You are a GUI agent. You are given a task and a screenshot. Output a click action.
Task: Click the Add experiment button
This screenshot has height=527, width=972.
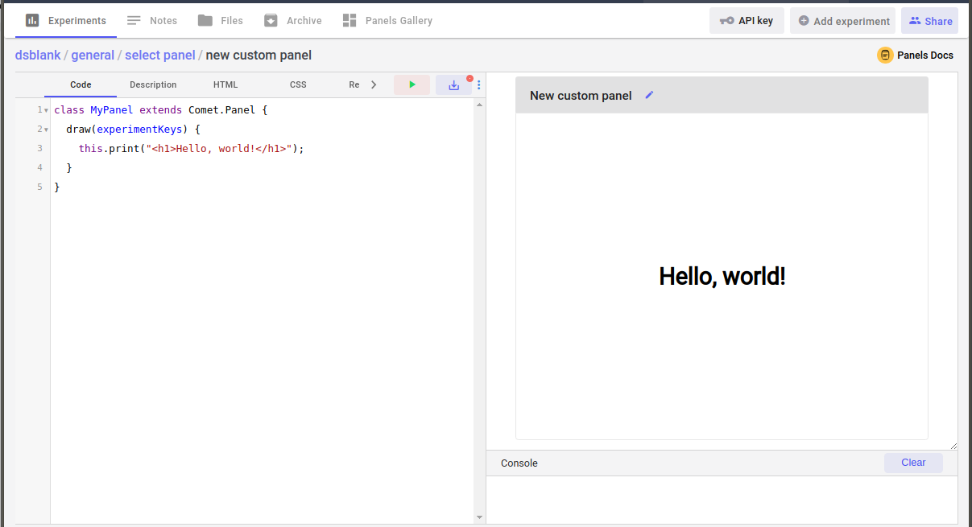coord(842,21)
